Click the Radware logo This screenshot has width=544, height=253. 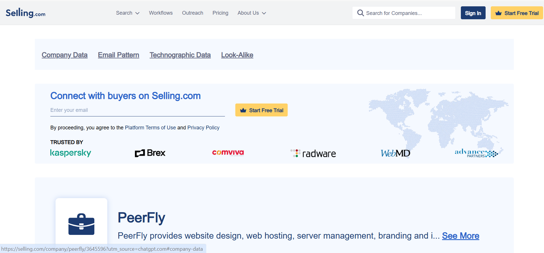pos(313,153)
